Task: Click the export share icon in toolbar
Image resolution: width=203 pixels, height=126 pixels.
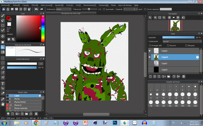Action: click(x=8, y=9)
